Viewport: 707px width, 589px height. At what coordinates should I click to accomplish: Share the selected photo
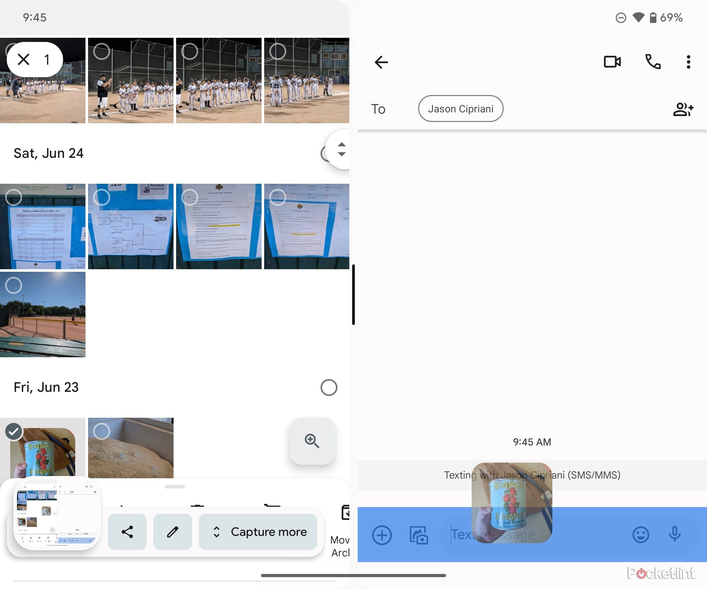tap(127, 532)
